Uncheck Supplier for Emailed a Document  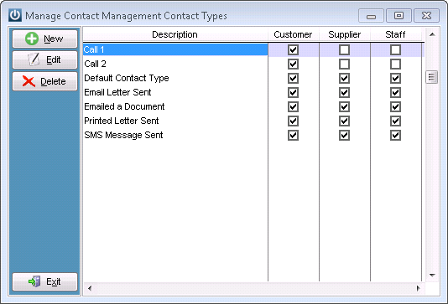(x=344, y=106)
